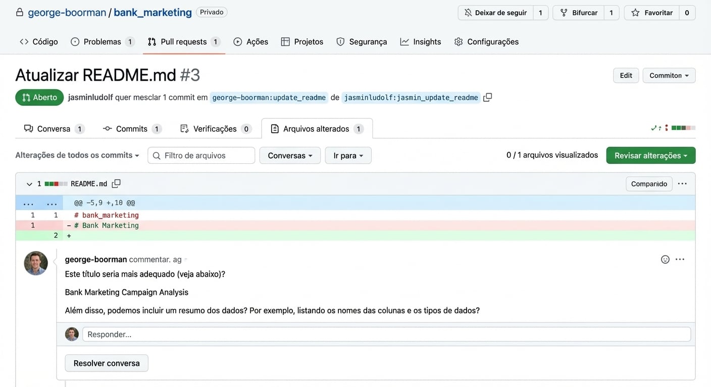
Task: Click the '@@ -5,9 +,10 @@' hunk header
Action: coord(105,203)
